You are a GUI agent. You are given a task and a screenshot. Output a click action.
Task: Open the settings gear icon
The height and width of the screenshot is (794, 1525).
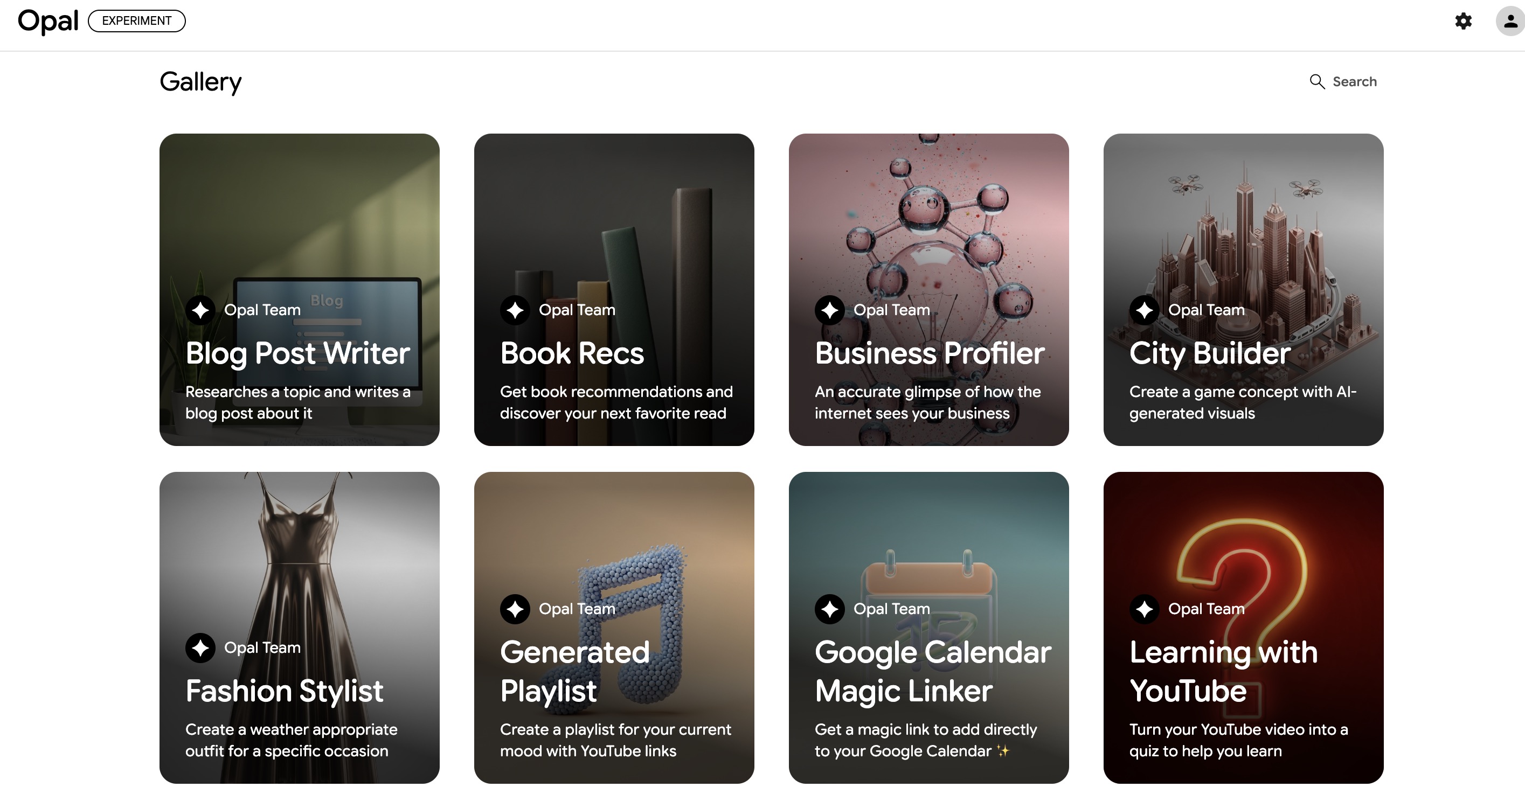(x=1463, y=22)
